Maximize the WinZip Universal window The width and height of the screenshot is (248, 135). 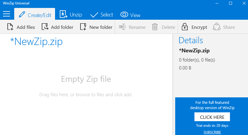231,3
